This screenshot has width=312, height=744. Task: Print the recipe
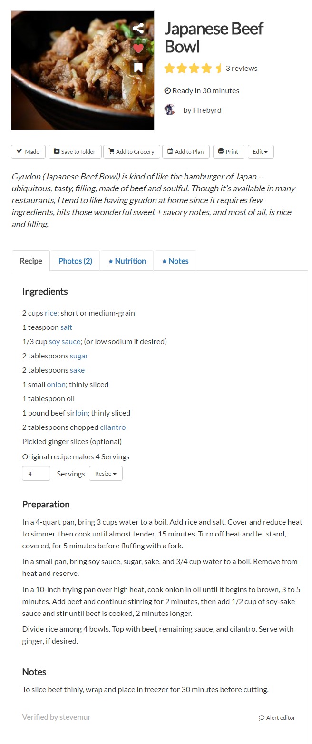pyautogui.click(x=228, y=152)
